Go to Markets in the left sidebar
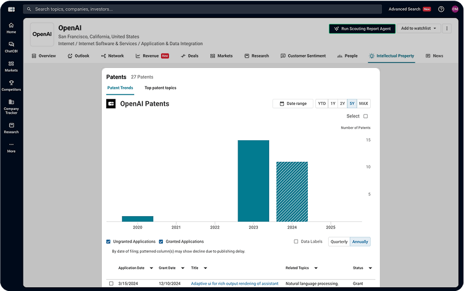The width and height of the screenshot is (464, 291). [x=11, y=65]
